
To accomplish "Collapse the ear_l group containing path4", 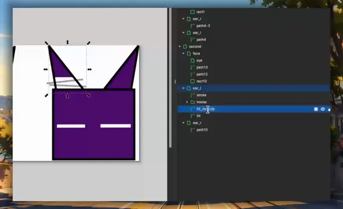I will [x=183, y=33].
